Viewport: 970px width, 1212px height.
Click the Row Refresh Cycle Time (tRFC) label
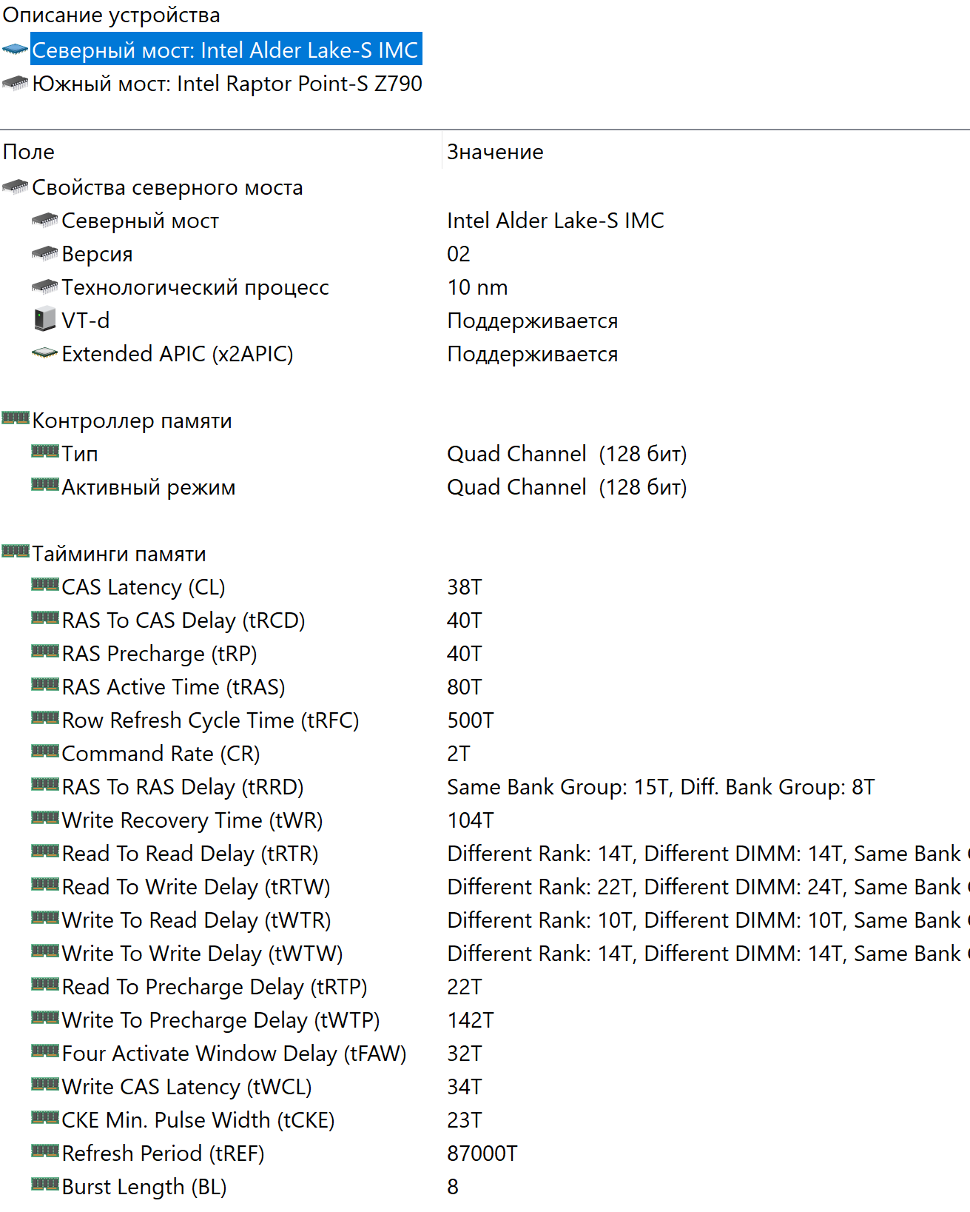(210, 720)
